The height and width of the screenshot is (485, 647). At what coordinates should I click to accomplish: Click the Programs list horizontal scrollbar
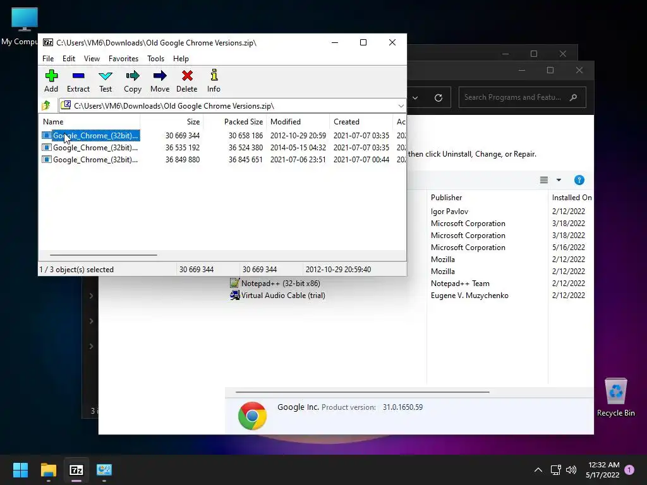[362, 392]
